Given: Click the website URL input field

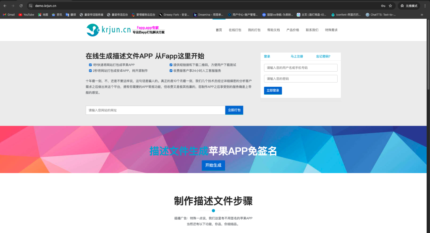Looking at the screenshot, I should point(155,110).
